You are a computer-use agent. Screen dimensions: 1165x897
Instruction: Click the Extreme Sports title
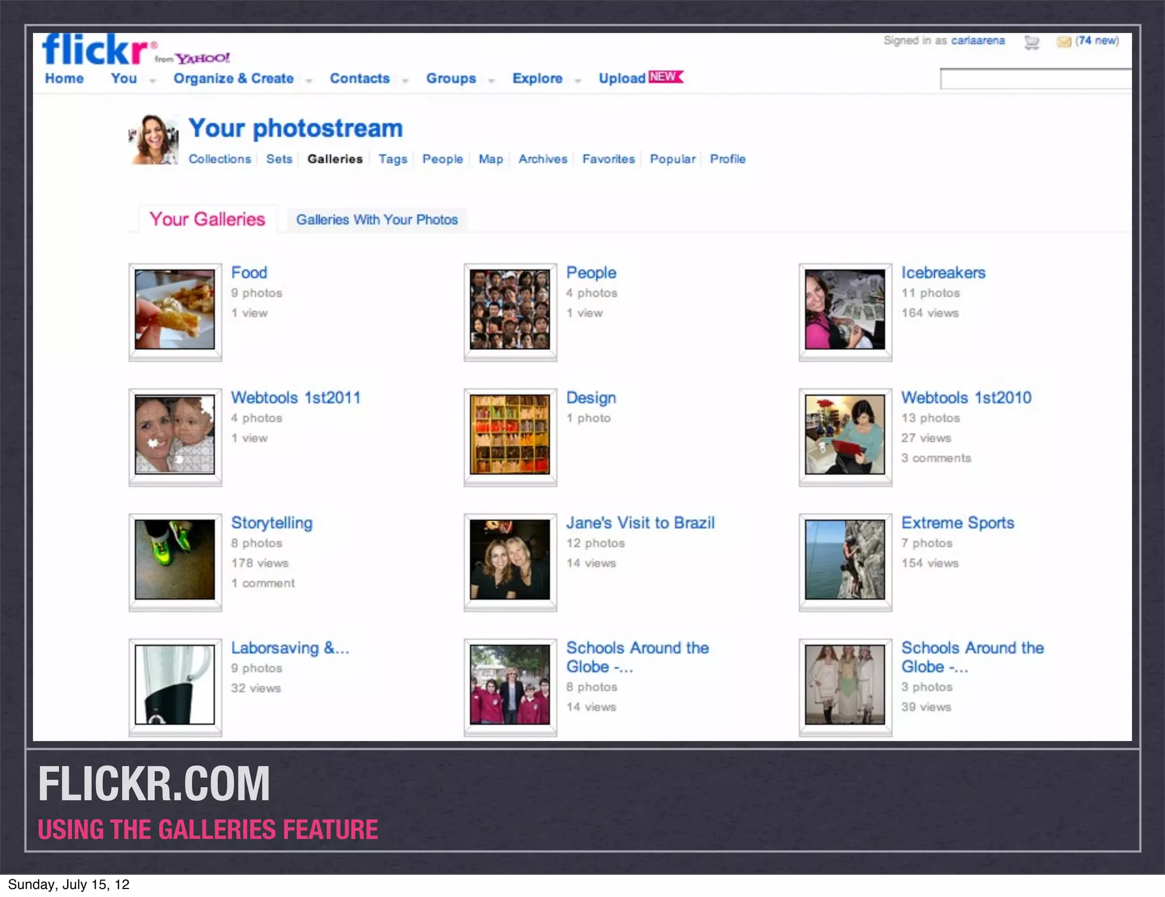click(x=958, y=523)
